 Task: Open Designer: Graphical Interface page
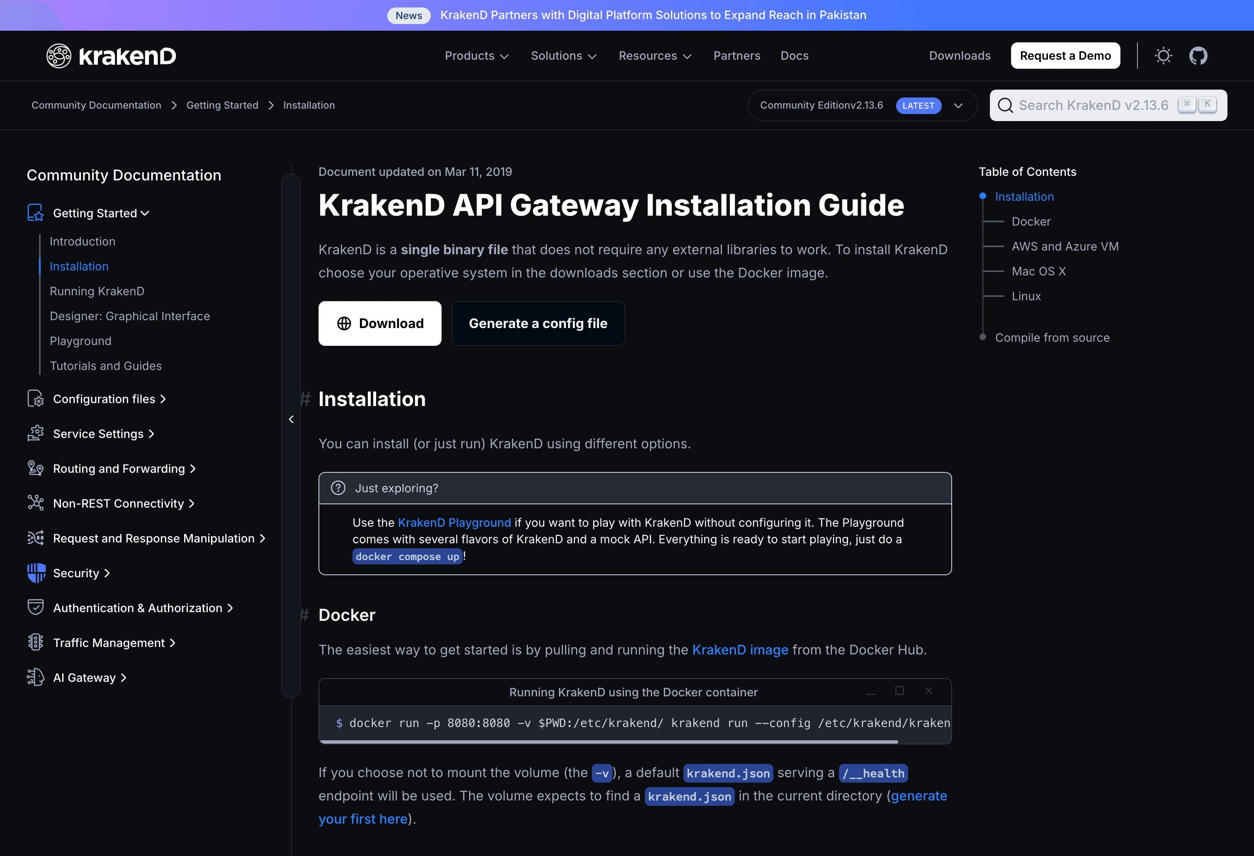129,316
